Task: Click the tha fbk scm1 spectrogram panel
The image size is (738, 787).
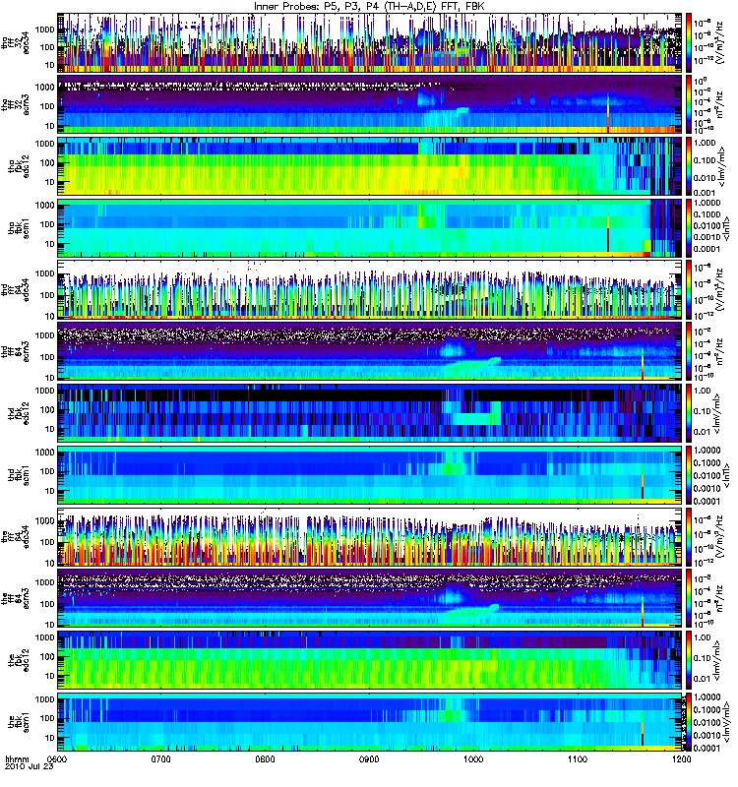Action: [x=369, y=228]
